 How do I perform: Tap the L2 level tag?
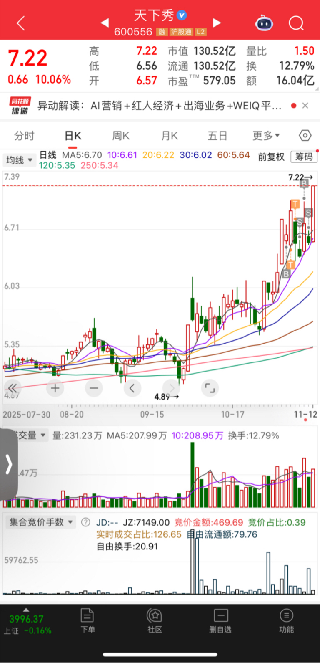pyautogui.click(x=201, y=32)
